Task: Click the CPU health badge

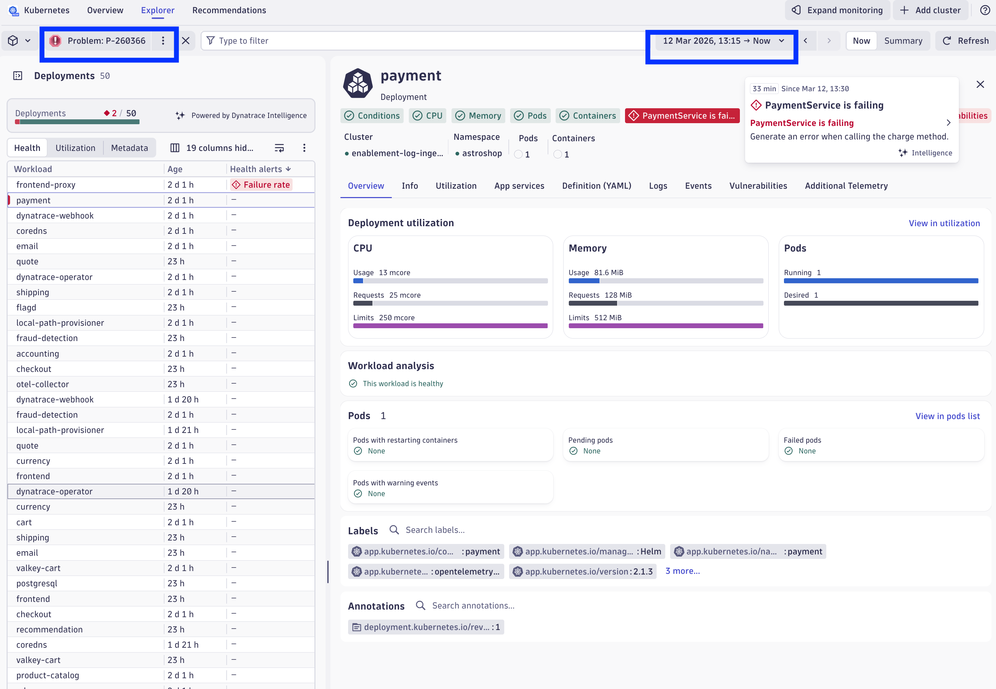Action: 428,116
